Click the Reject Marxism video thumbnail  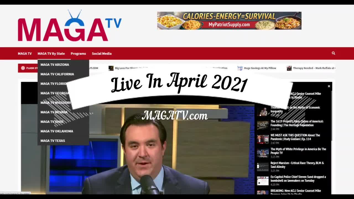point(263,167)
